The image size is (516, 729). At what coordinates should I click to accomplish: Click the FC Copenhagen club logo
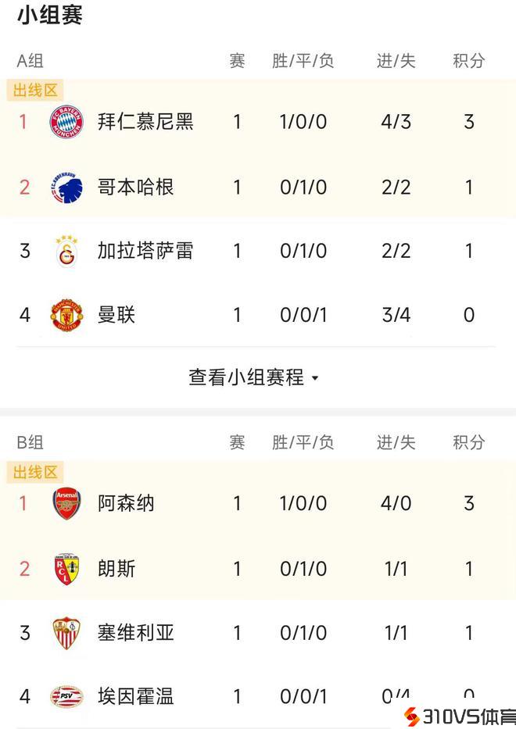point(66,188)
